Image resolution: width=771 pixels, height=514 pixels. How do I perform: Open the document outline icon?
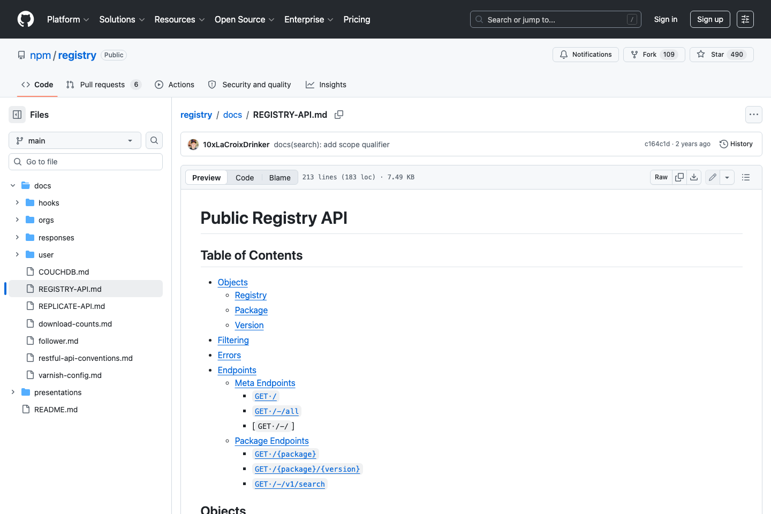[746, 177]
